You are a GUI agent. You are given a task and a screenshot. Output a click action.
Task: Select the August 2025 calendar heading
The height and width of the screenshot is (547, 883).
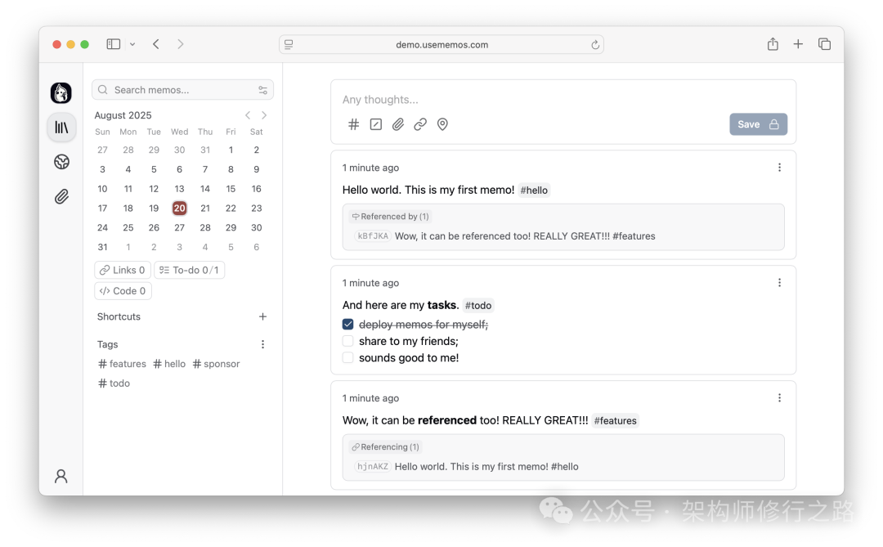[x=123, y=115]
